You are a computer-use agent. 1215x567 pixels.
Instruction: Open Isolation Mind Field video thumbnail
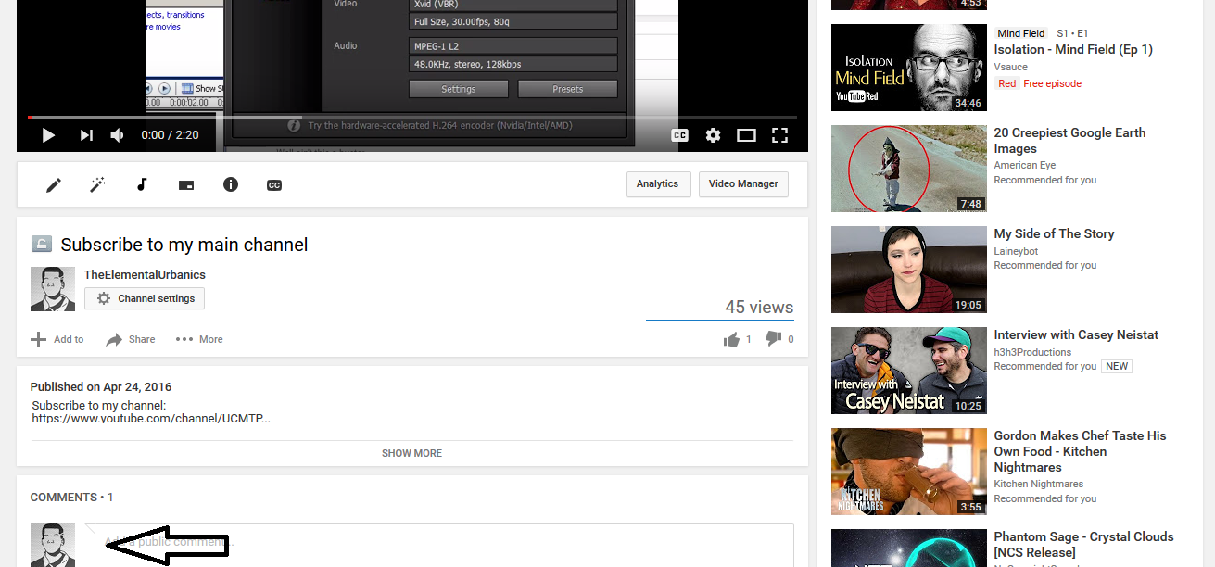coord(909,68)
